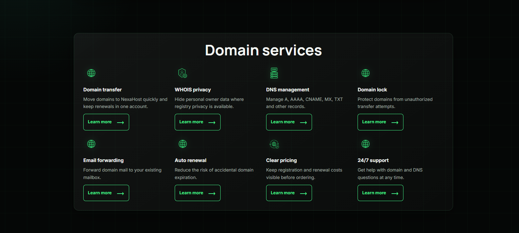Screen dimensions: 519x233
Task: Open Learn more under Clear pricing
Action: point(289,193)
